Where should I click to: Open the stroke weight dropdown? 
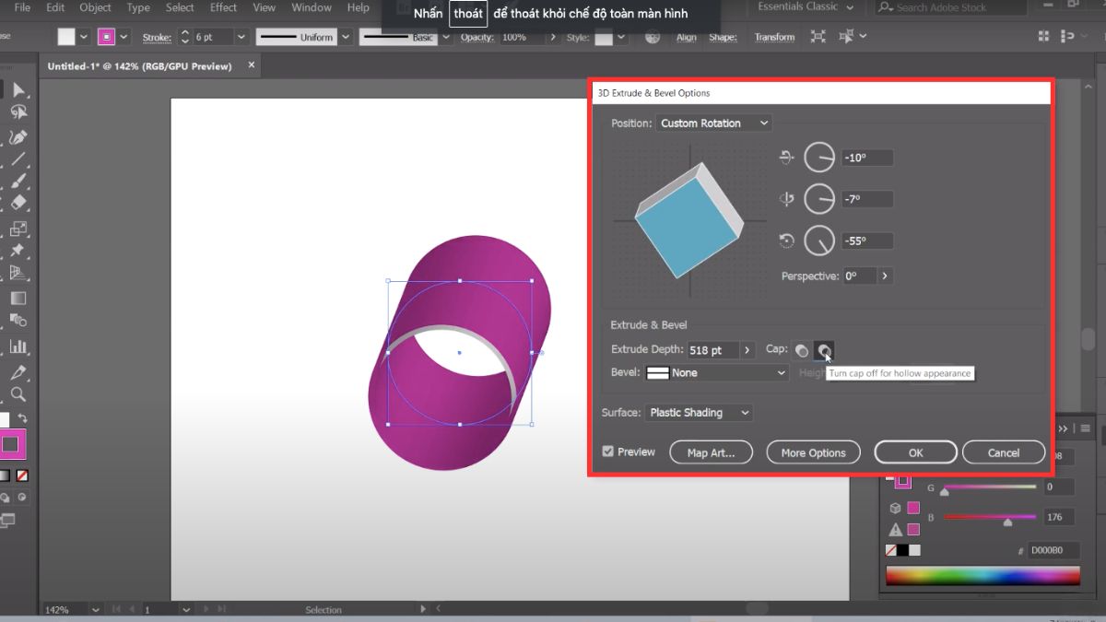(x=241, y=38)
